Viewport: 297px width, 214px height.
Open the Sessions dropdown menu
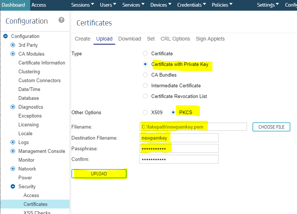[82, 5]
